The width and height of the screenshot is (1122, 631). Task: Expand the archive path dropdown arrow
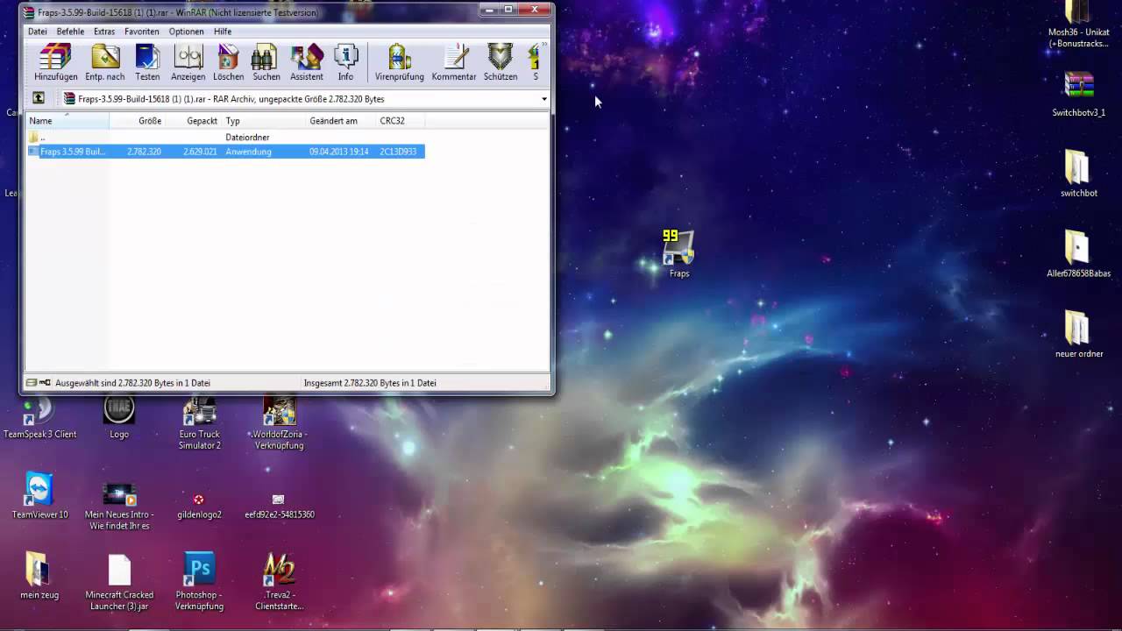(543, 99)
